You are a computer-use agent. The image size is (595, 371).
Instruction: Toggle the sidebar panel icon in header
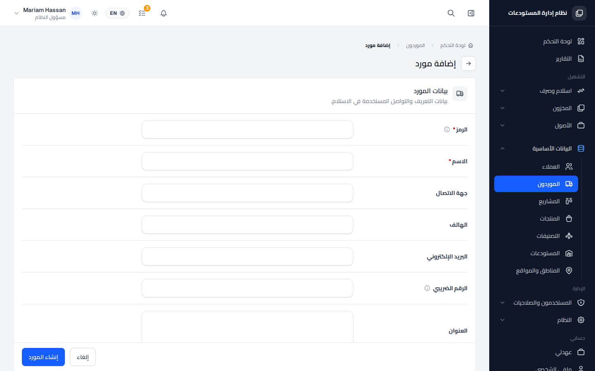(471, 13)
